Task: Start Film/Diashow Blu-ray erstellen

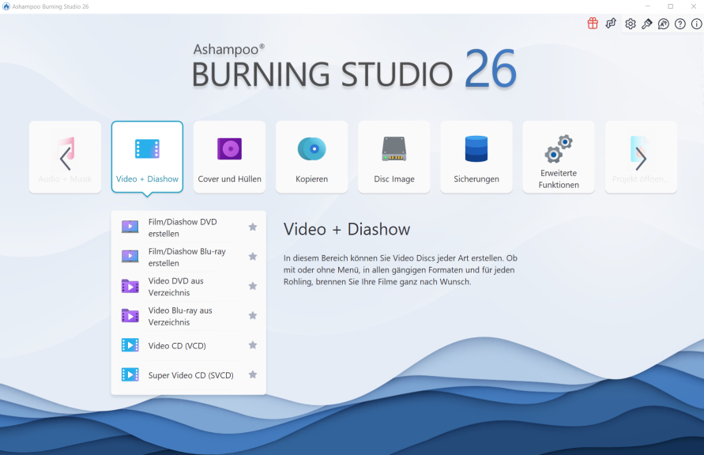Action: [x=190, y=256]
